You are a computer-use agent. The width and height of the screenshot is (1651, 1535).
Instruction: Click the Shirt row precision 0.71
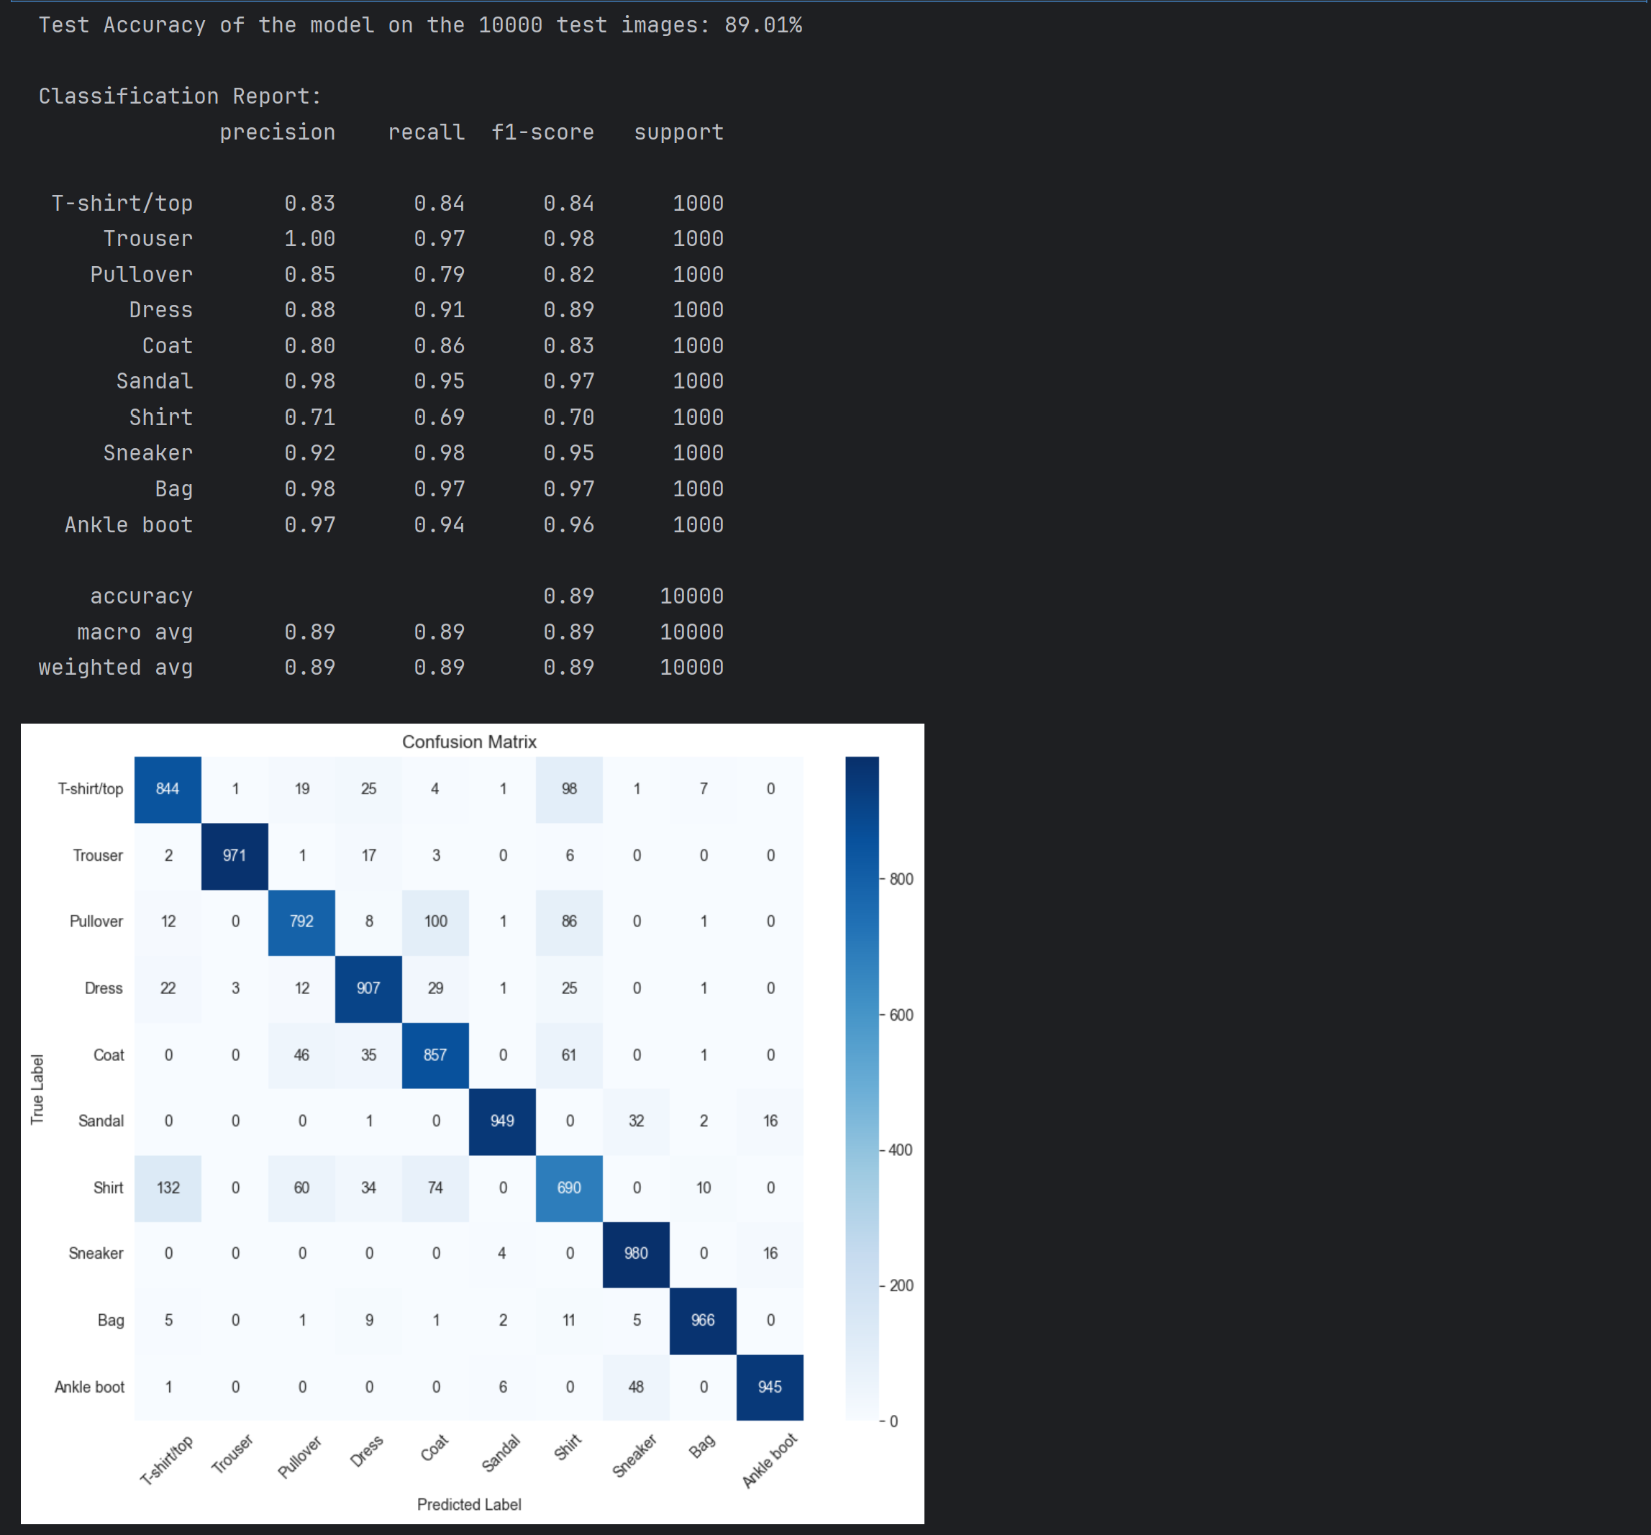pyautogui.click(x=310, y=416)
